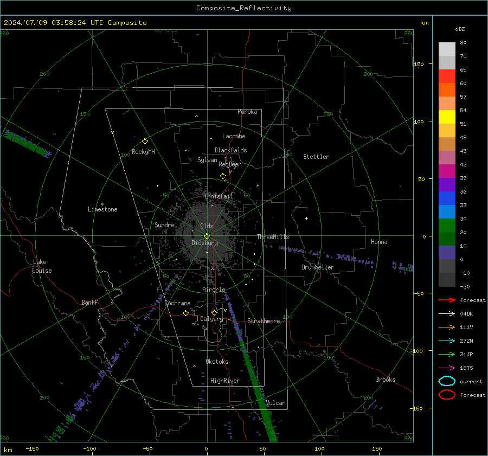Click the Strathmore city label
The height and width of the screenshot is (456, 488).
pos(264,321)
